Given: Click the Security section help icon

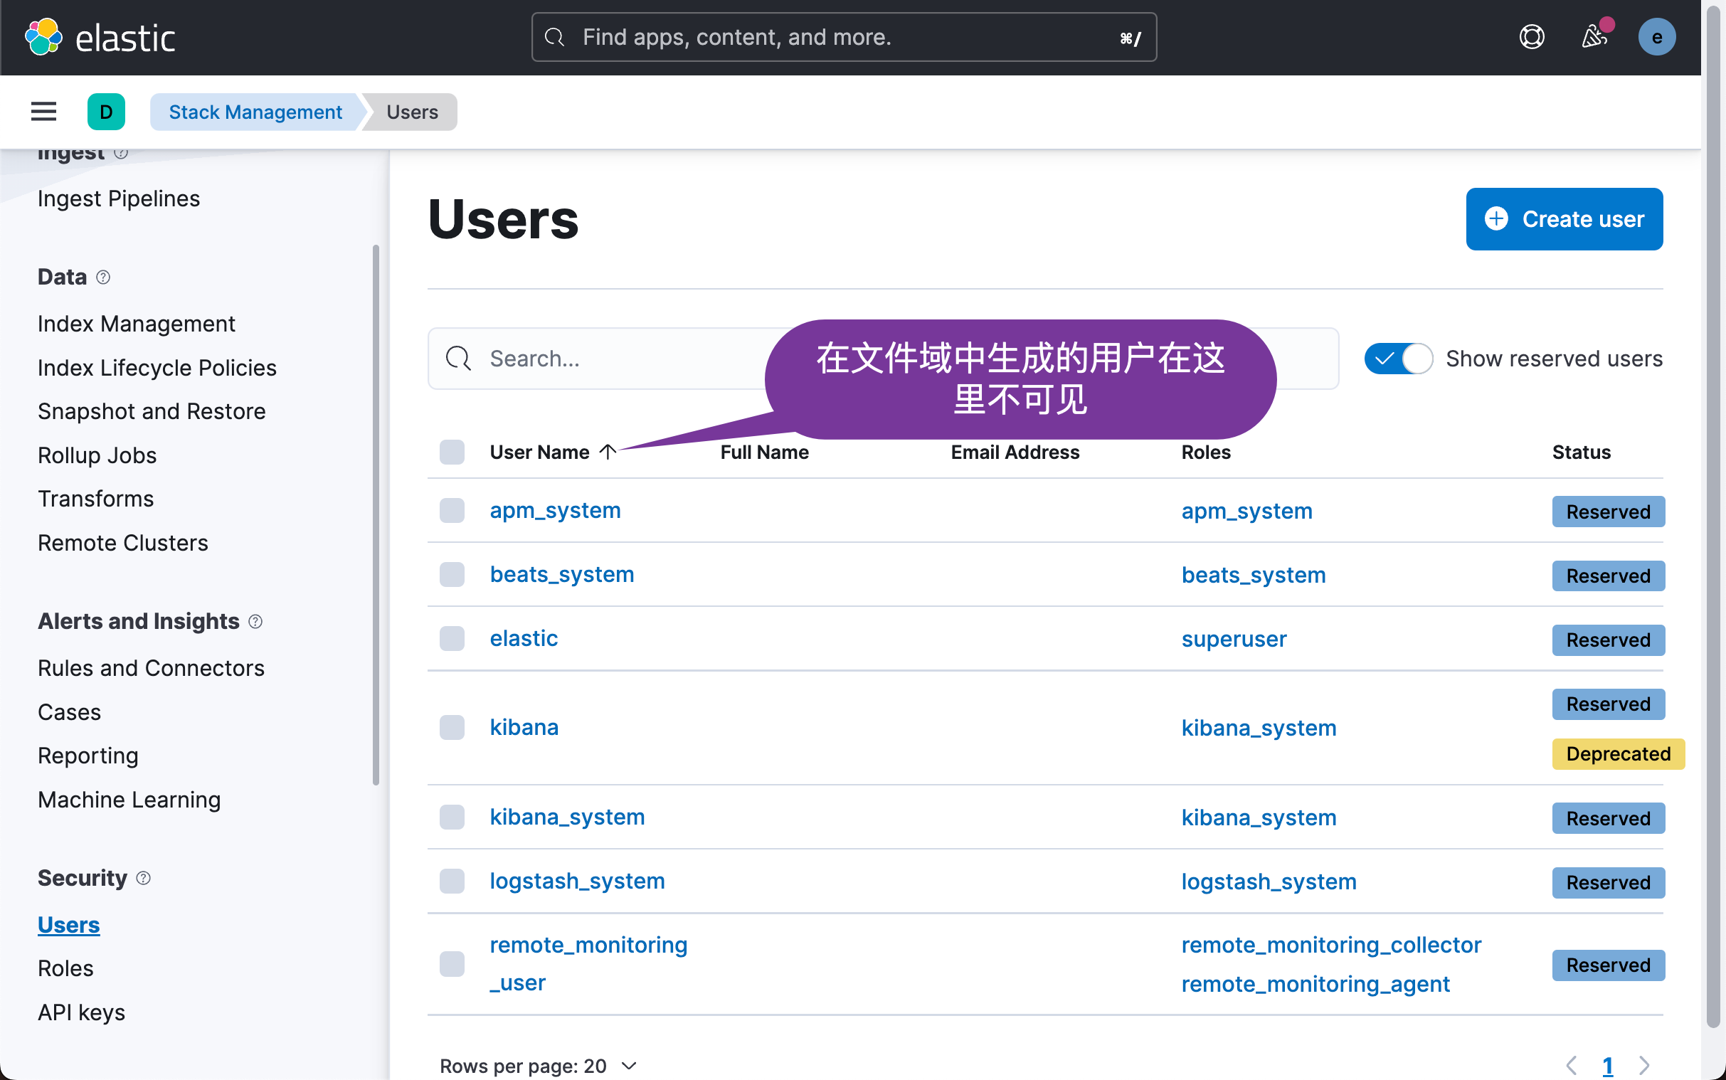Looking at the screenshot, I should pos(144,878).
